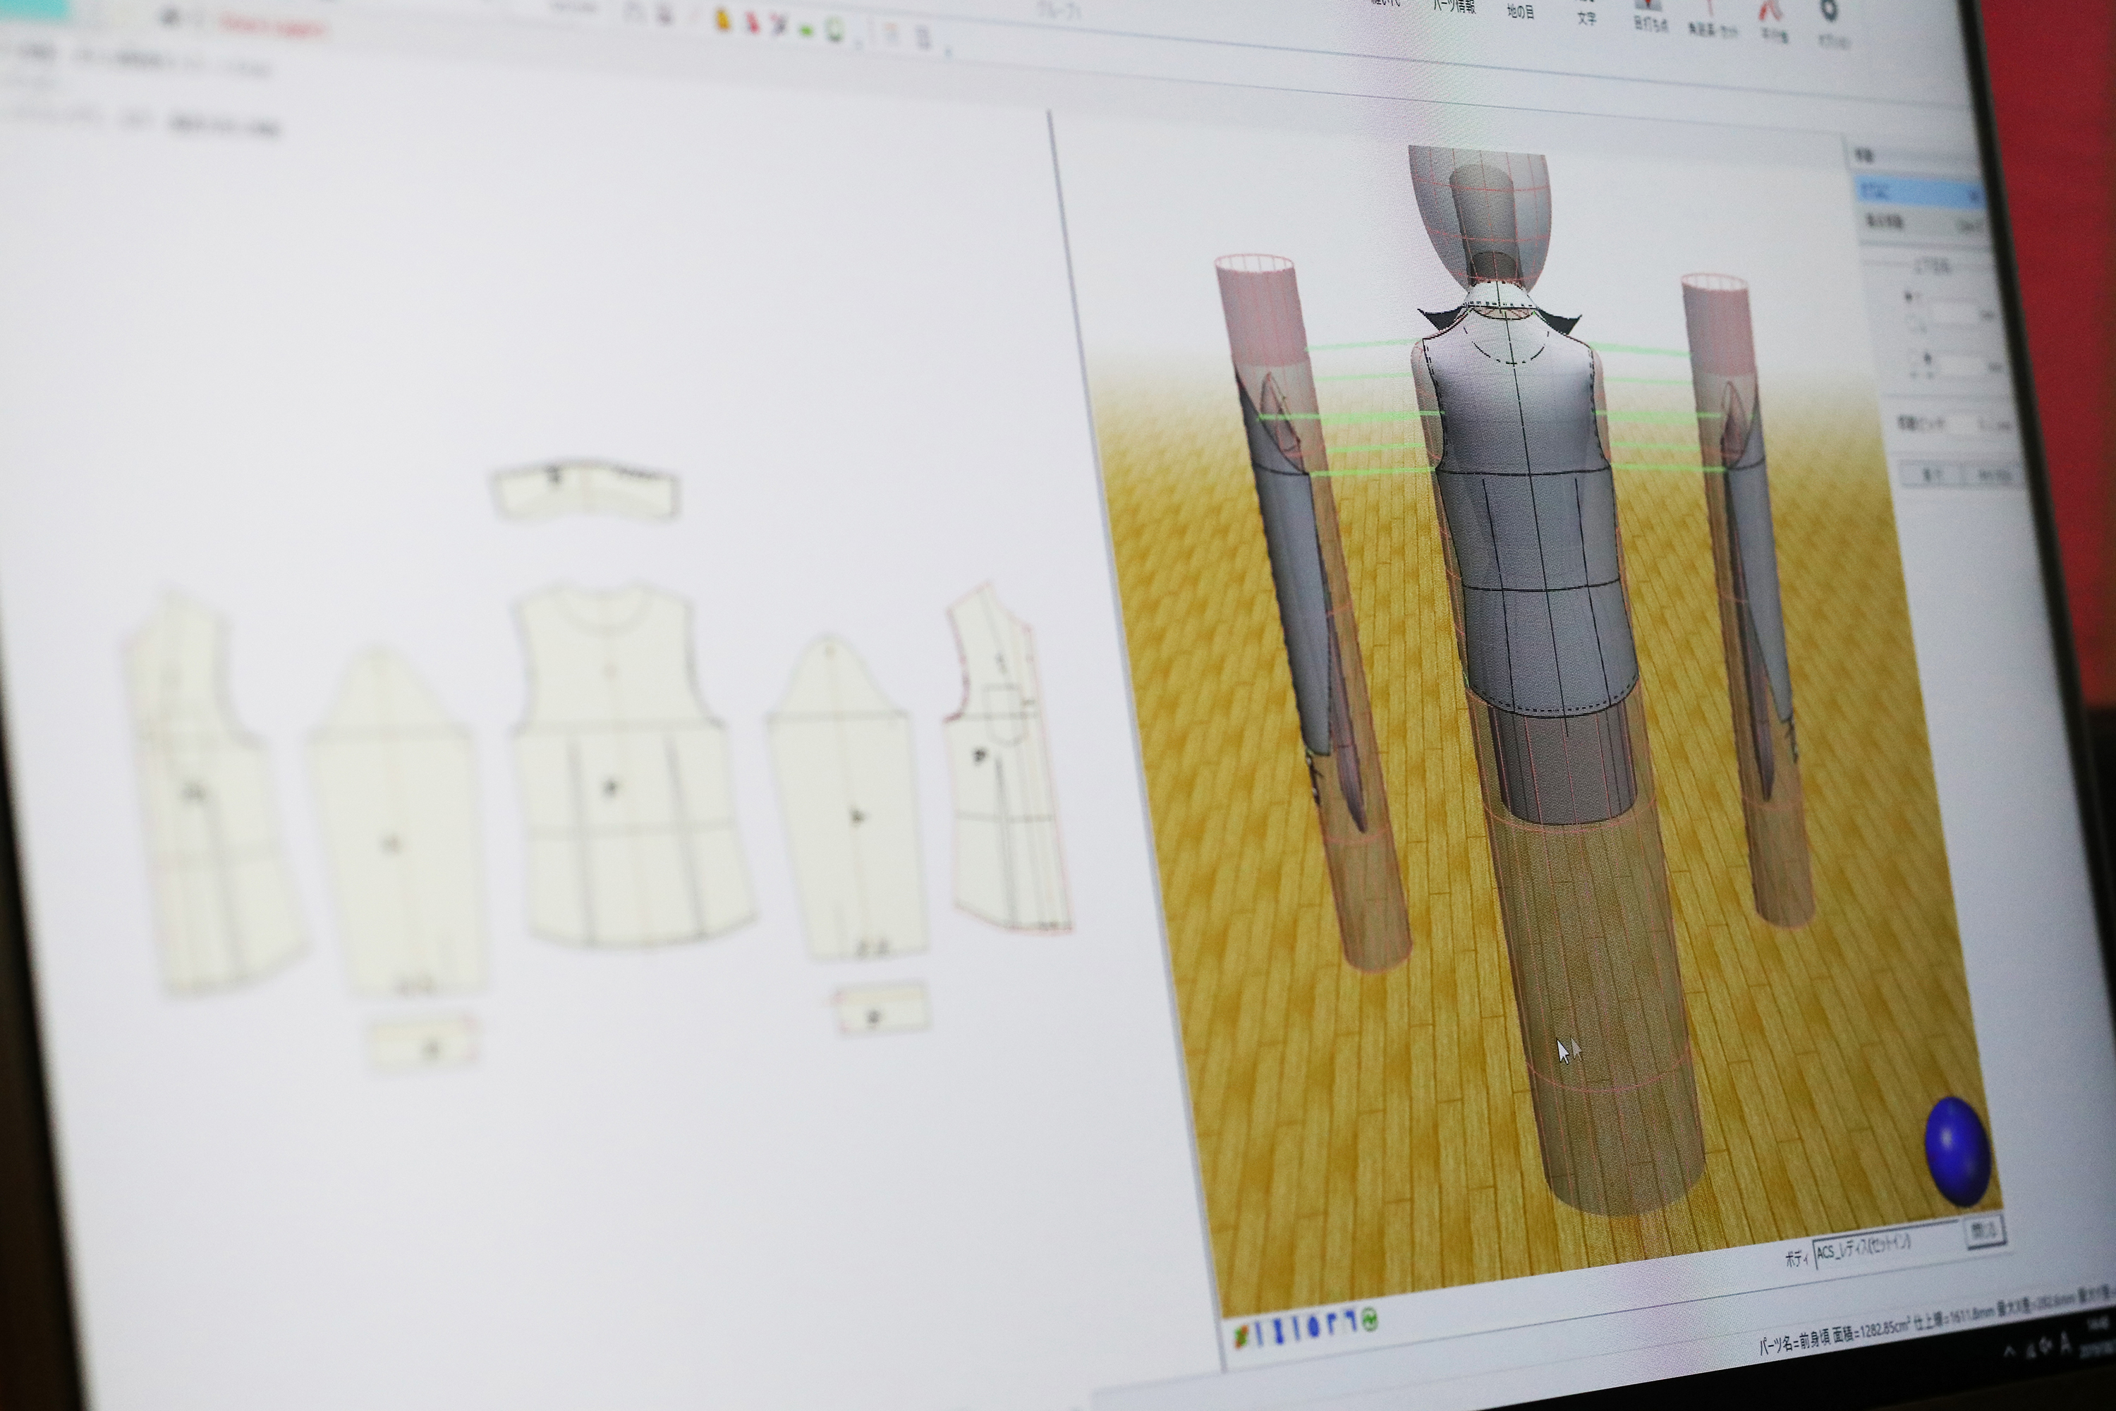This screenshot has width=2116, height=1411.
Task: Click the green circular icon below 3D view
Action: pyautogui.click(x=1370, y=1319)
